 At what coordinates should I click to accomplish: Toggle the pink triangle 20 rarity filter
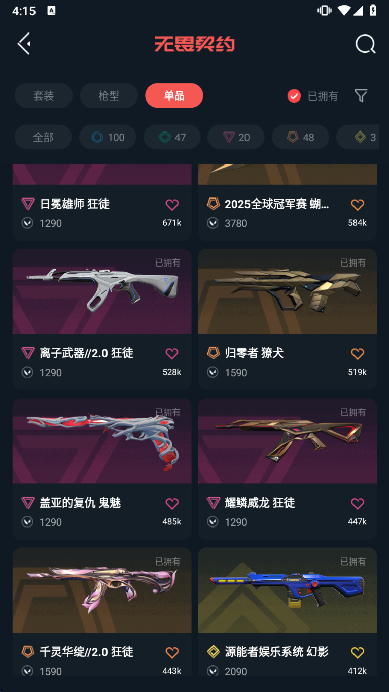(x=236, y=137)
